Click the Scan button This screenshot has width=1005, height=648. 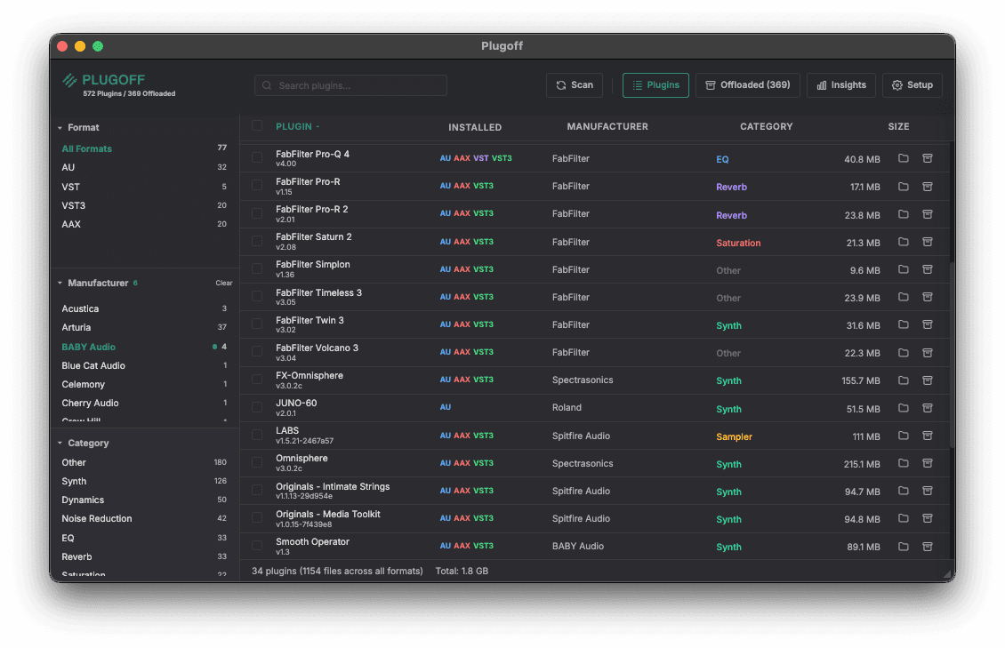click(x=575, y=85)
